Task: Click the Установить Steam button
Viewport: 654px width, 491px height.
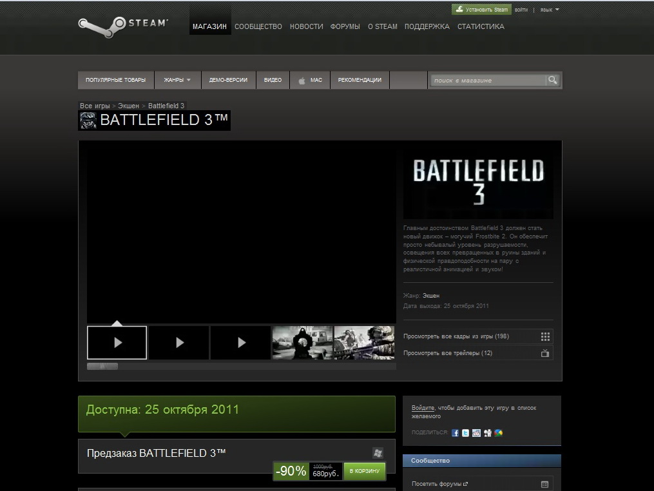Action: 481,9
